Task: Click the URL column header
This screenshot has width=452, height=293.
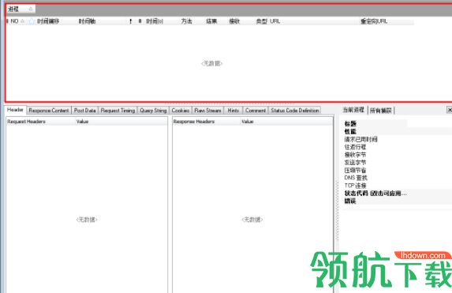Action: [275, 21]
